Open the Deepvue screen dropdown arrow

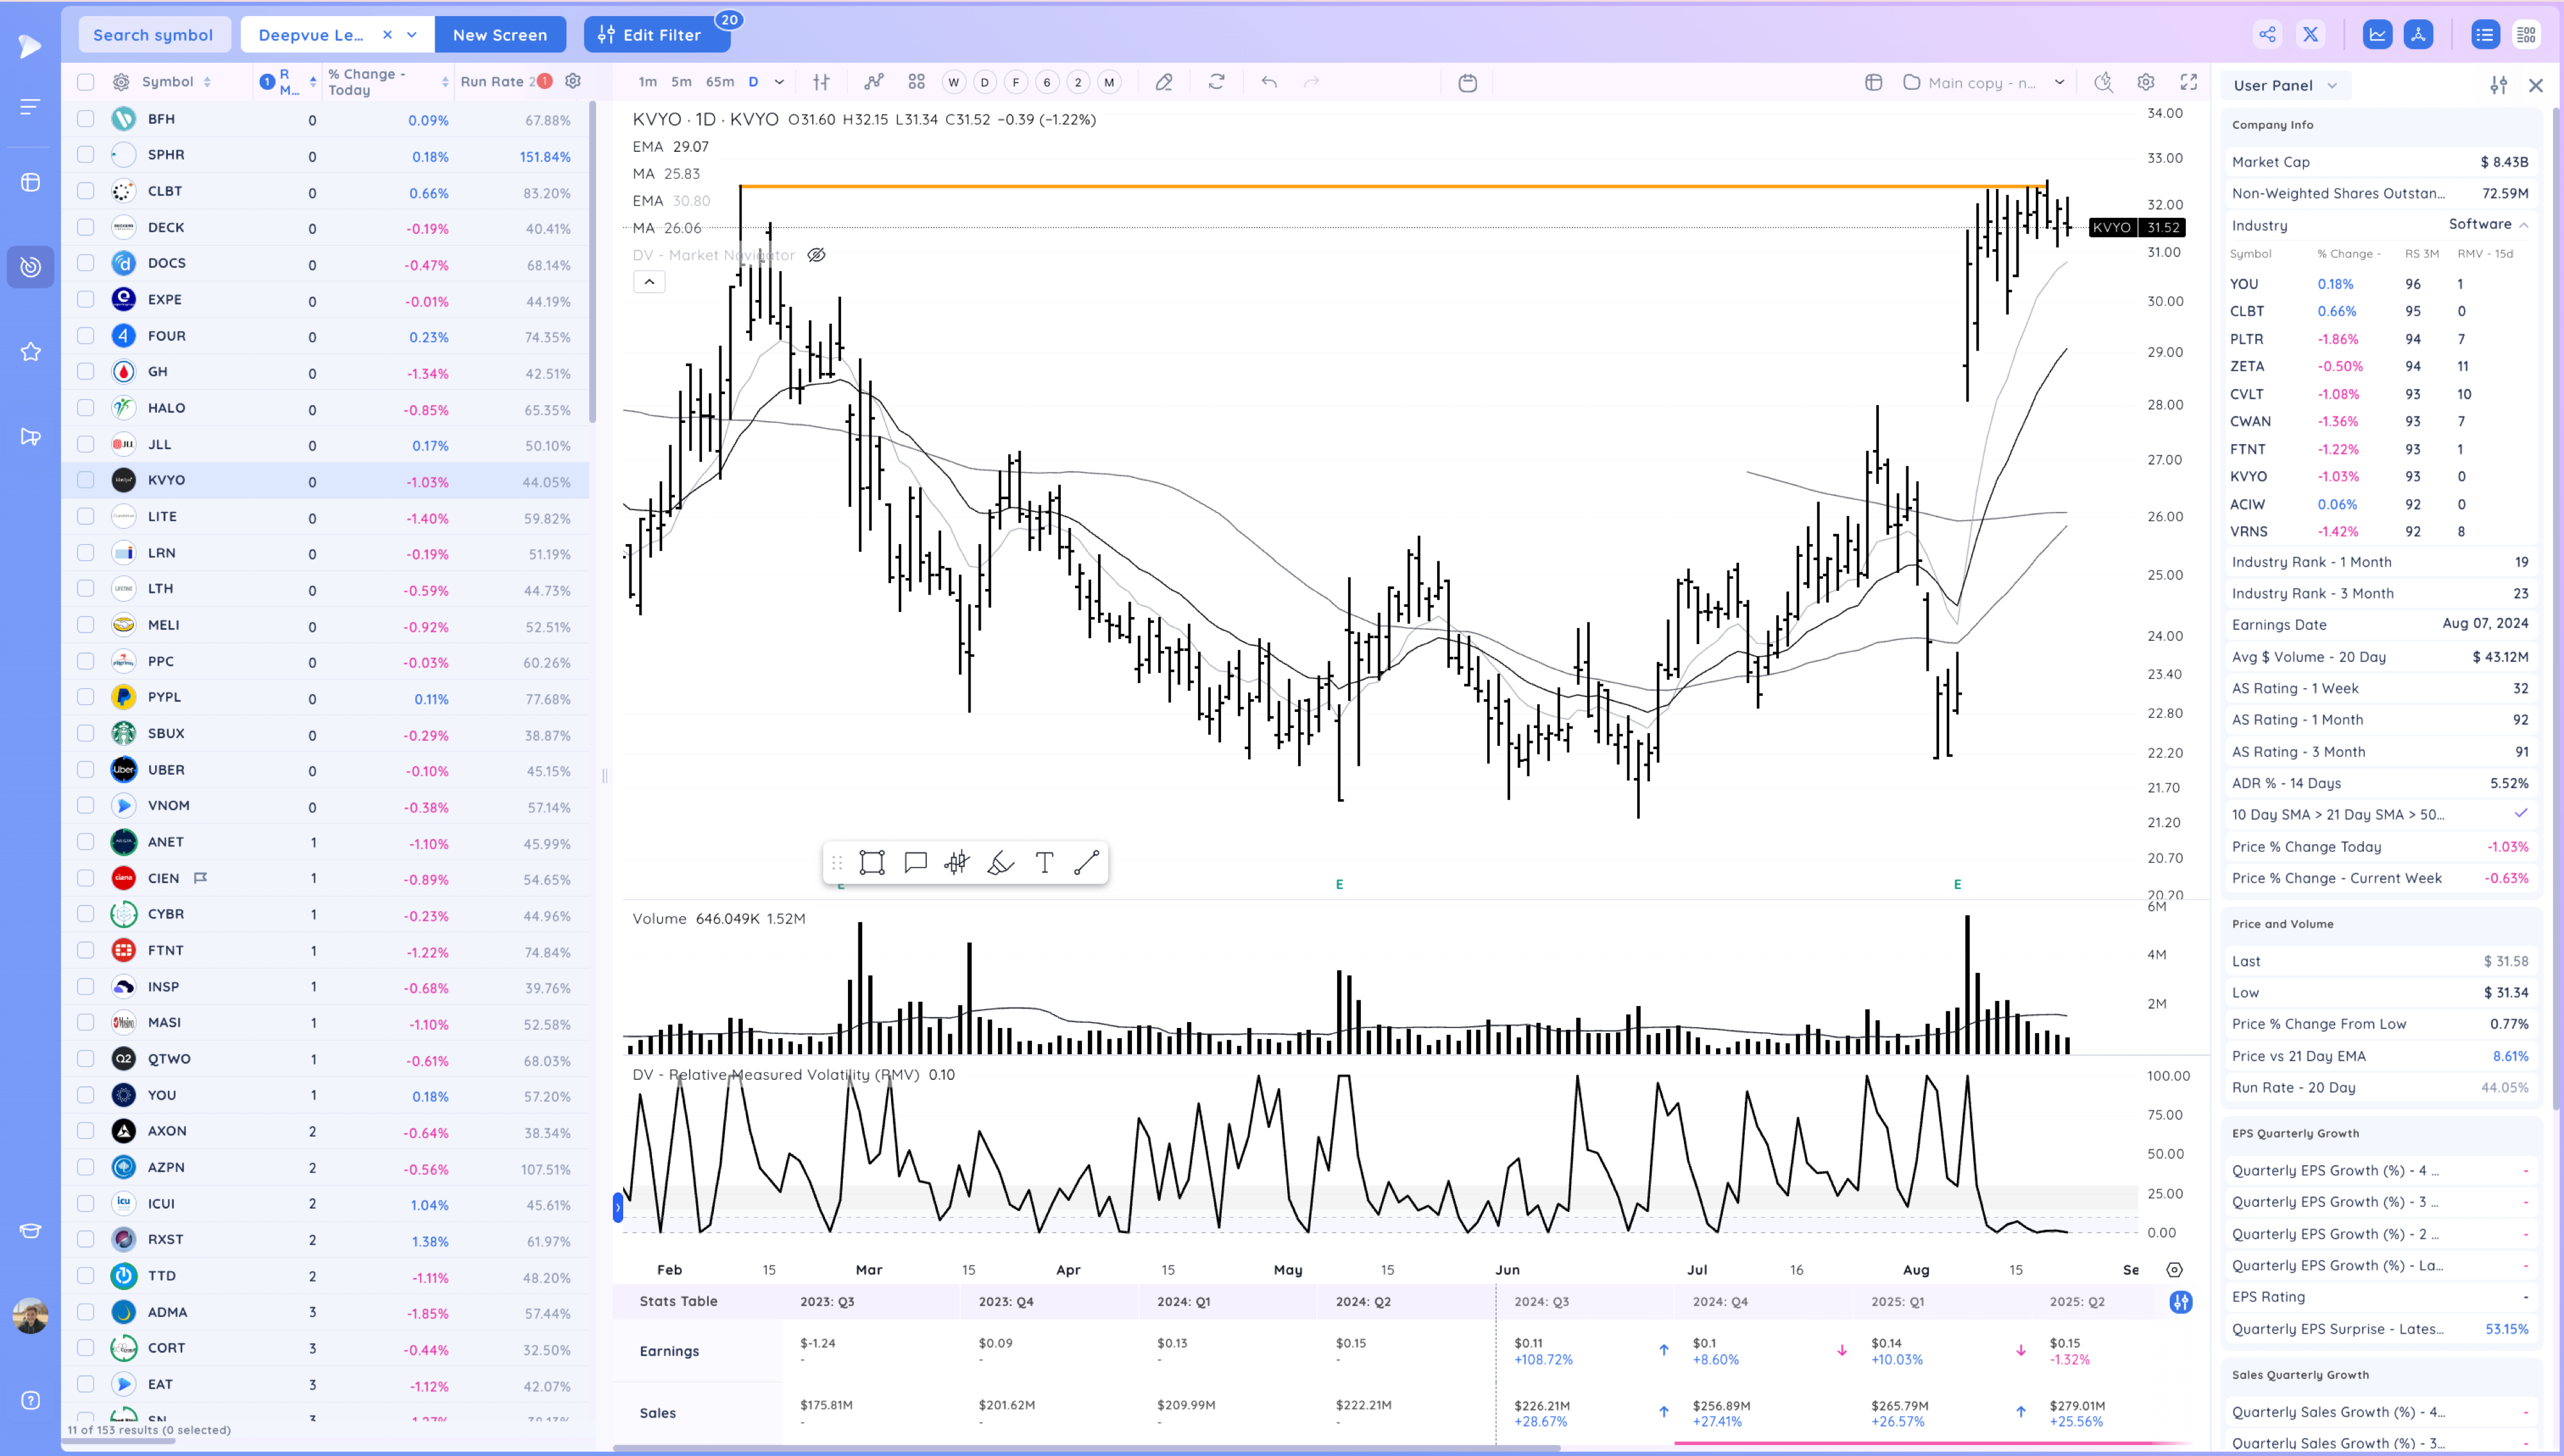tap(411, 34)
